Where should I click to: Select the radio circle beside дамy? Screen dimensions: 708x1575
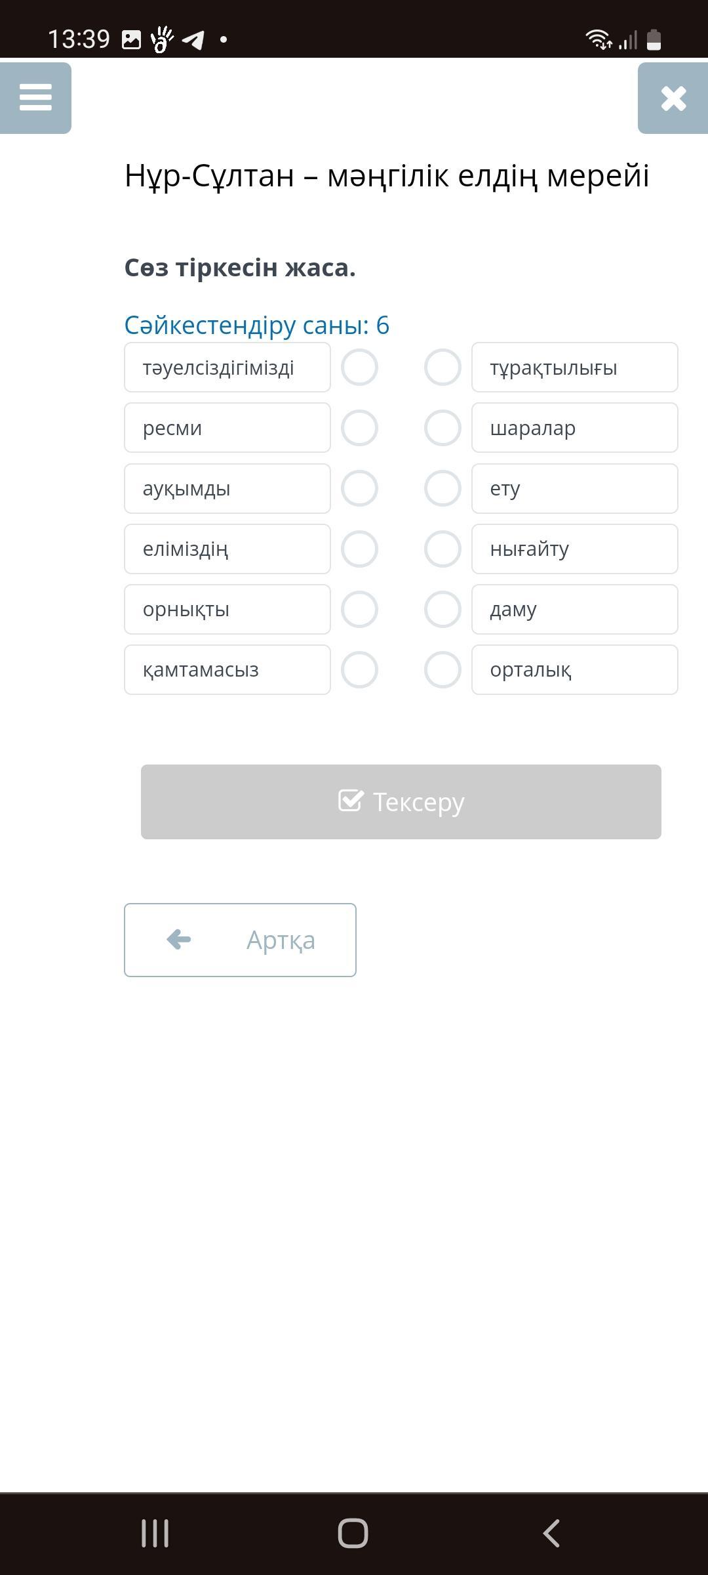point(442,609)
